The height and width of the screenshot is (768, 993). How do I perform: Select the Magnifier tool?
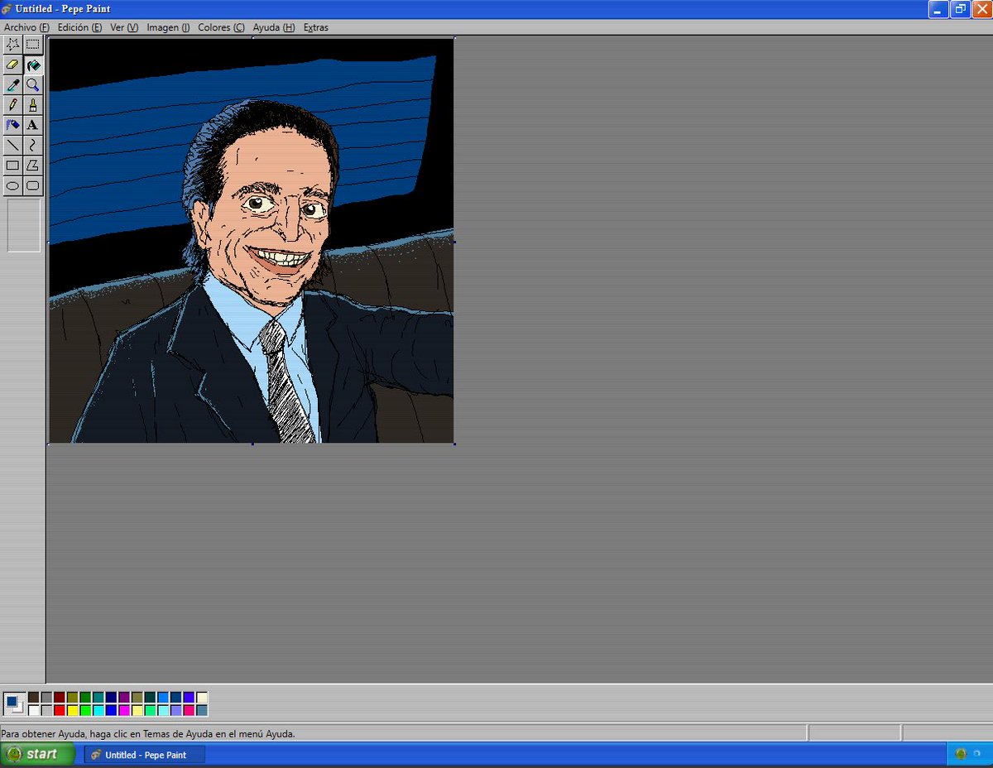32,85
